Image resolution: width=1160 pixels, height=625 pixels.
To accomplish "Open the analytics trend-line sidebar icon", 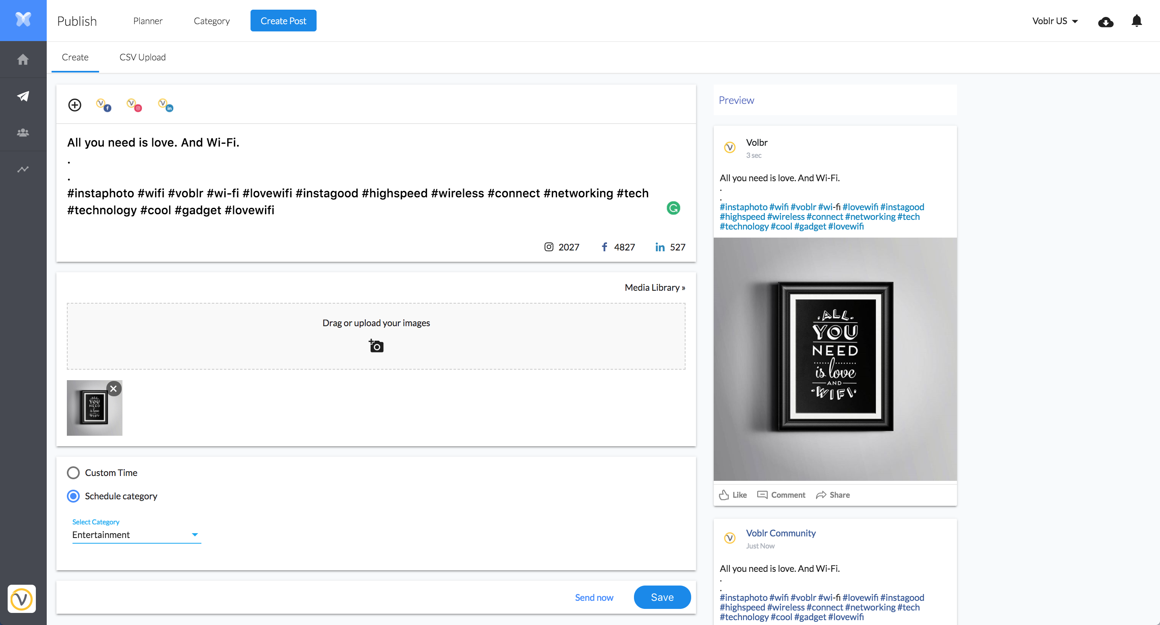I will (23, 169).
